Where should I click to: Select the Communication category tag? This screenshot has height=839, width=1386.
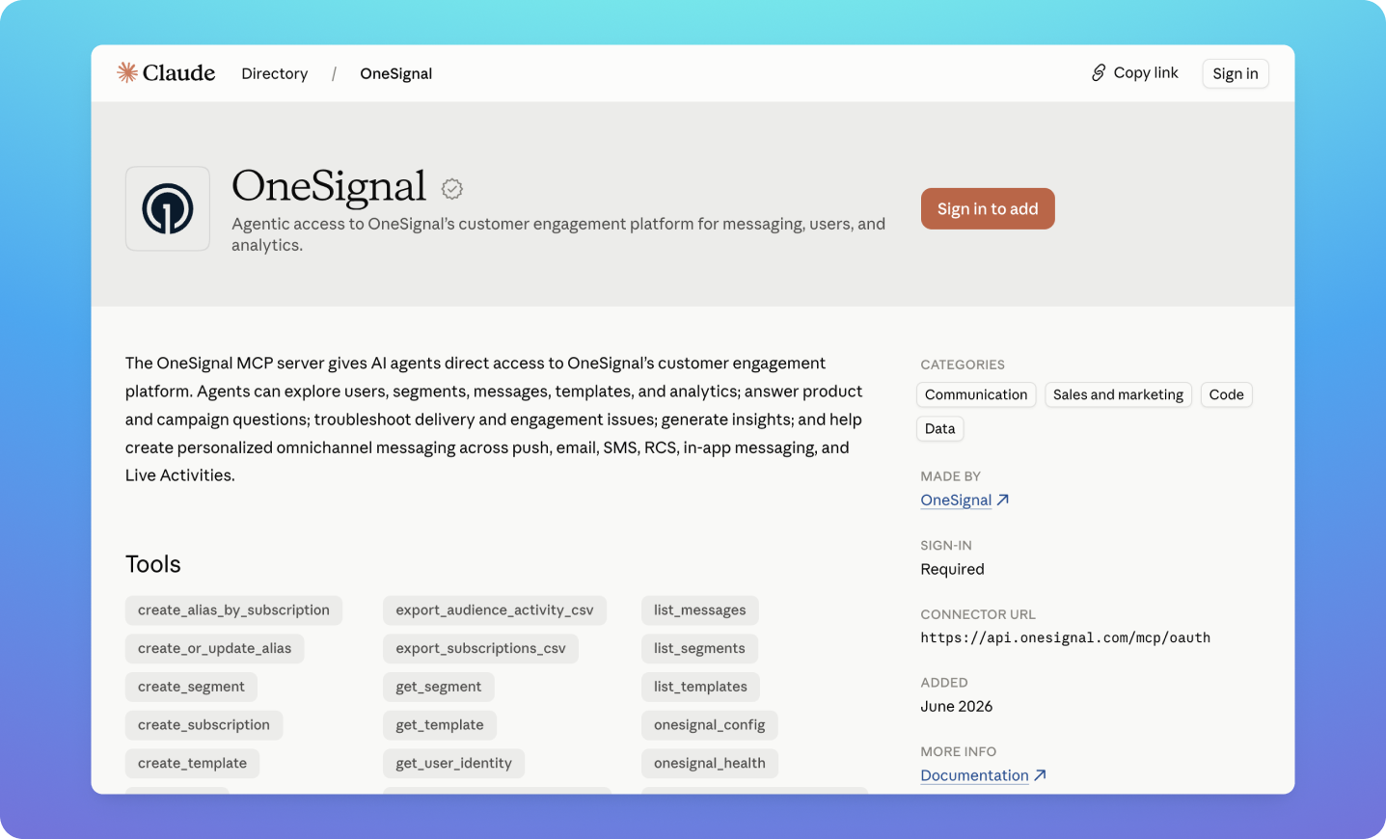pyautogui.click(x=976, y=394)
